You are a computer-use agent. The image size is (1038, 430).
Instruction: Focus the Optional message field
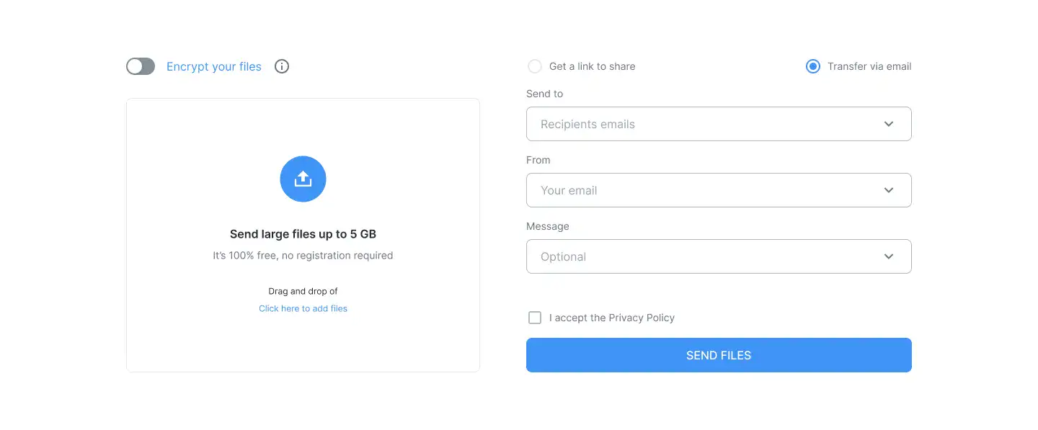[x=719, y=256]
